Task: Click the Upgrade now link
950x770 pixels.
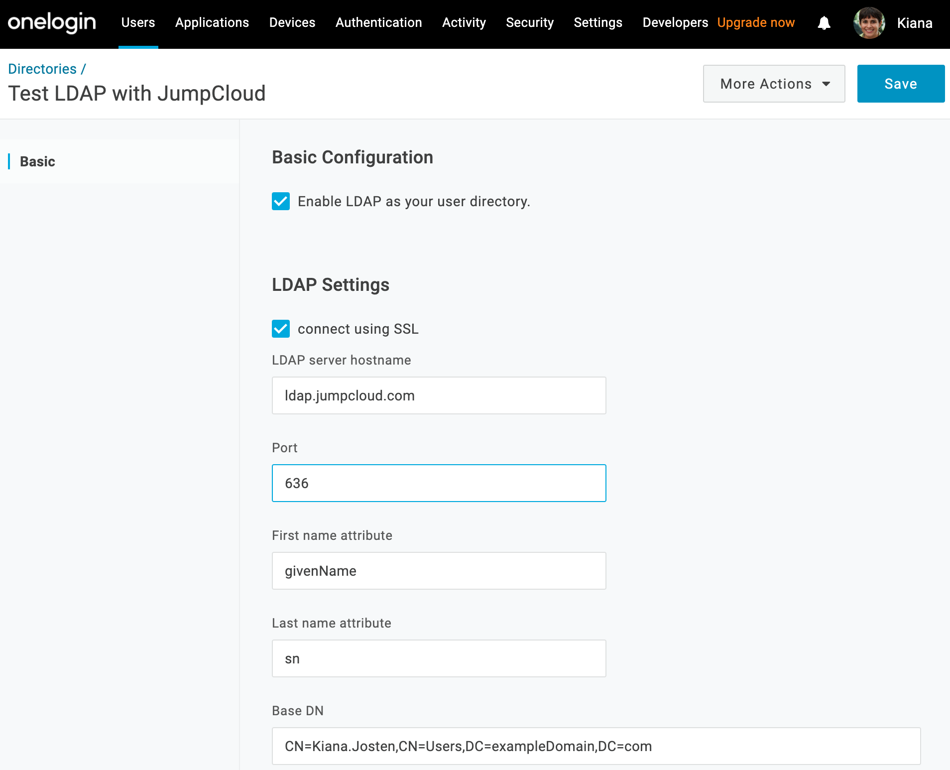Action: [756, 23]
